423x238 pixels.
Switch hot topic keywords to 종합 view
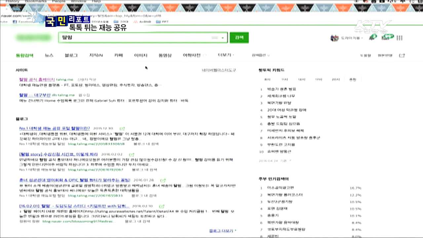point(353,79)
